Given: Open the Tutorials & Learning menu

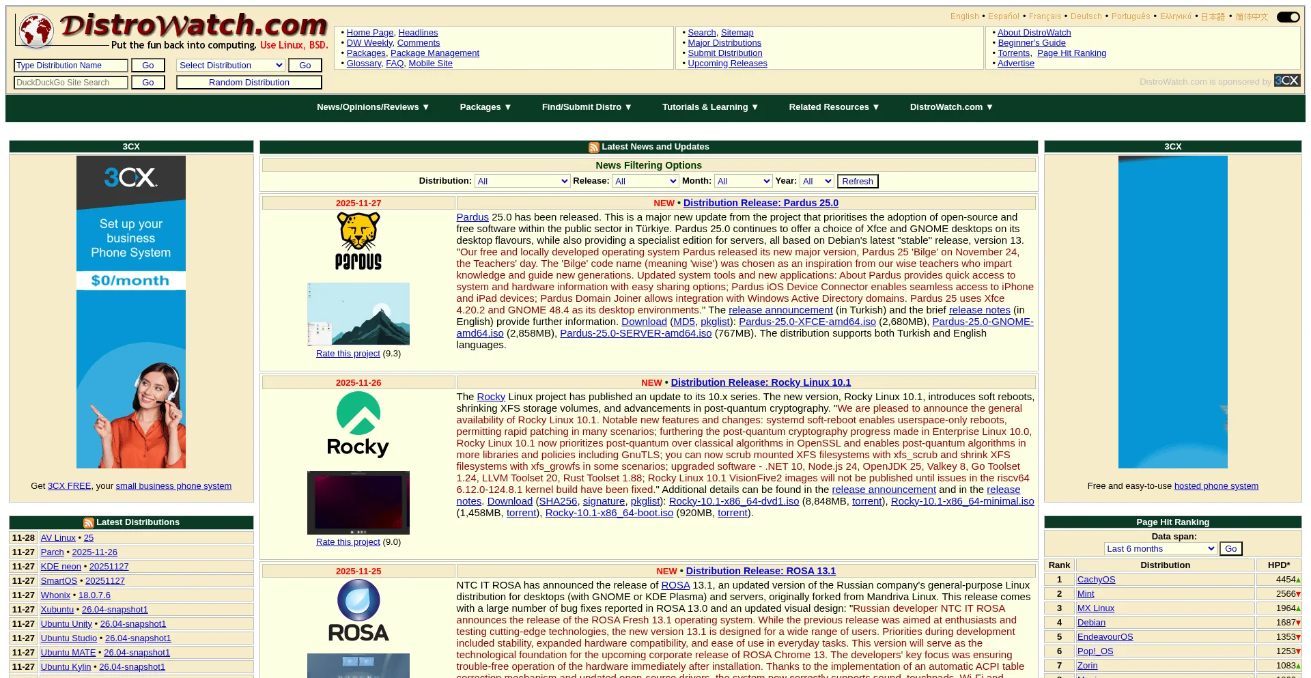Looking at the screenshot, I should tap(710, 107).
